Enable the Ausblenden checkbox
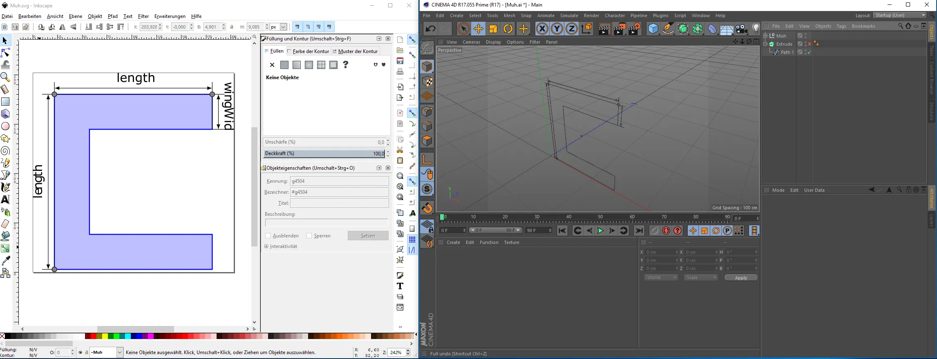The height and width of the screenshot is (359, 937). point(268,236)
